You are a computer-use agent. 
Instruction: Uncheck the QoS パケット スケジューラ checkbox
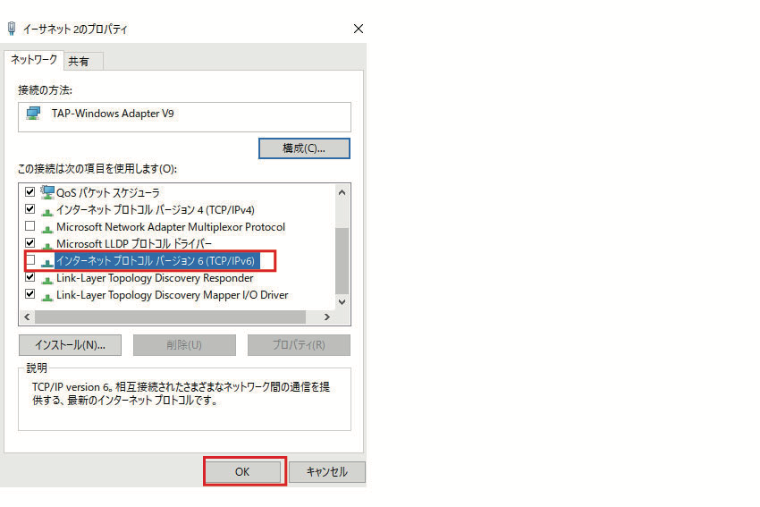pos(30,191)
